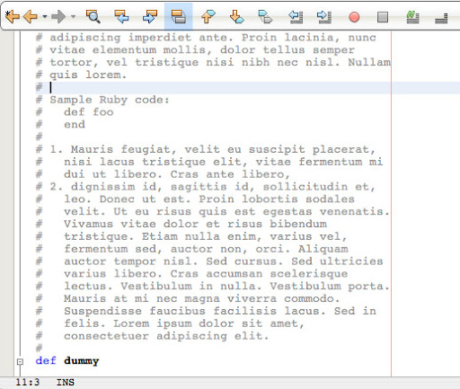This screenshot has width=460, height=389.
Task: Click the Forward navigation arrow
Action: point(58,16)
